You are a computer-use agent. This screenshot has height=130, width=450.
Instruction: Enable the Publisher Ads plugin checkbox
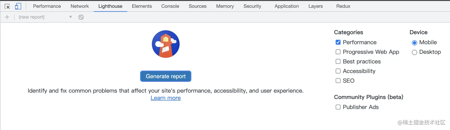338,107
